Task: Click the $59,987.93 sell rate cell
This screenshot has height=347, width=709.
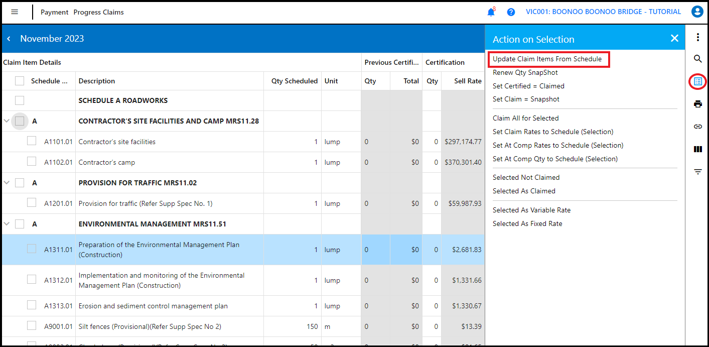Action: [x=463, y=203]
